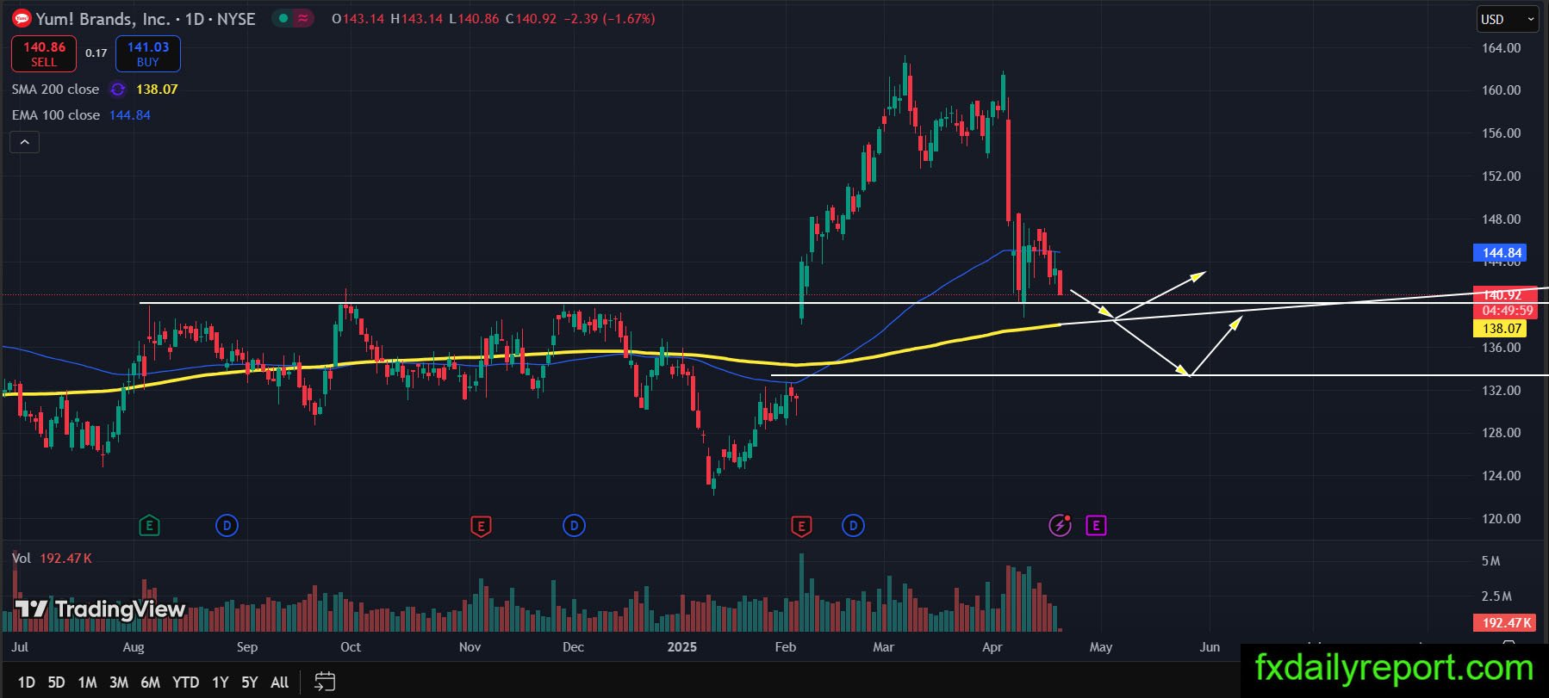Open the lightning bolt news marker

(1060, 525)
